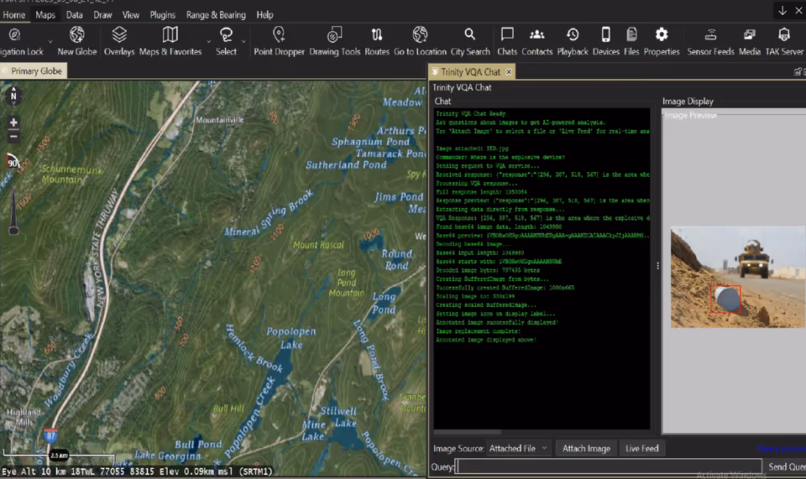Click the 'Image attached: IED.jpg' chat line
The width and height of the screenshot is (806, 479).
click(x=472, y=148)
